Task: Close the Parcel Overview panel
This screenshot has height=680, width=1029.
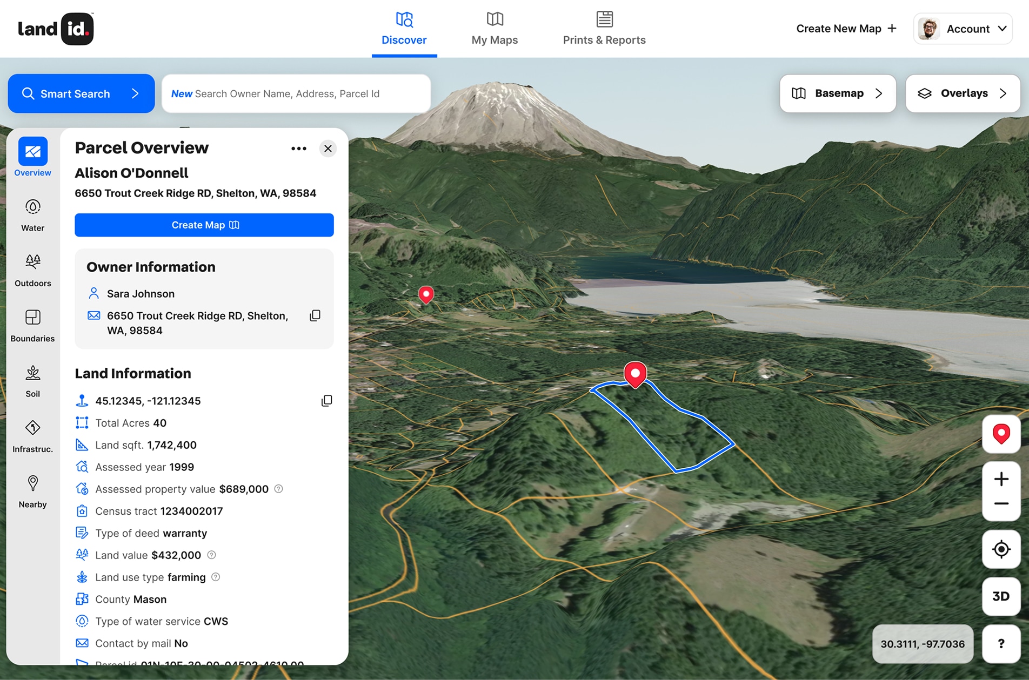Action: point(328,149)
